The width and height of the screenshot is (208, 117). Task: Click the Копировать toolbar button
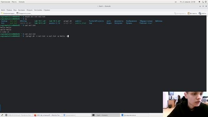[180, 13]
